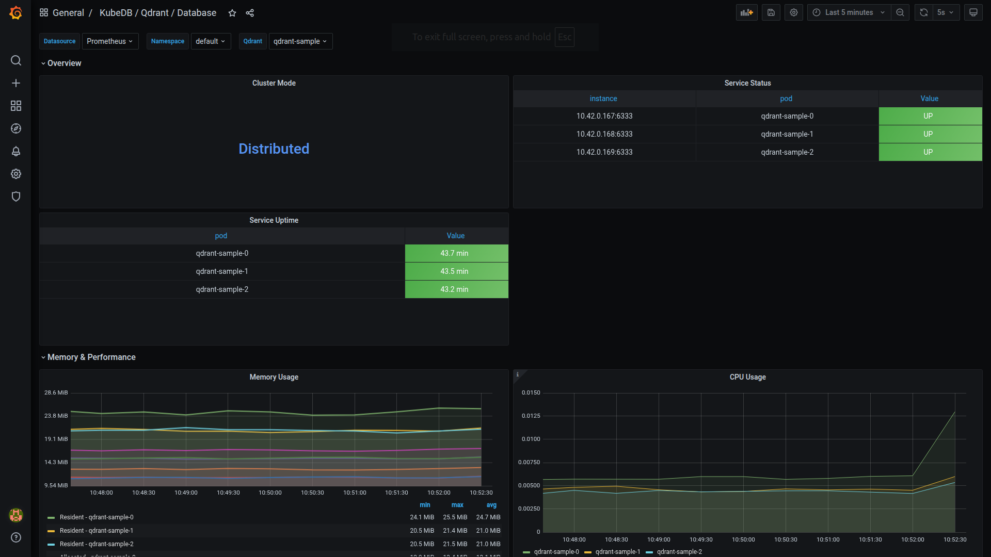Toggle qdrant-sample-1 series in CPU Usage legend
The height and width of the screenshot is (557, 991).
click(618, 552)
